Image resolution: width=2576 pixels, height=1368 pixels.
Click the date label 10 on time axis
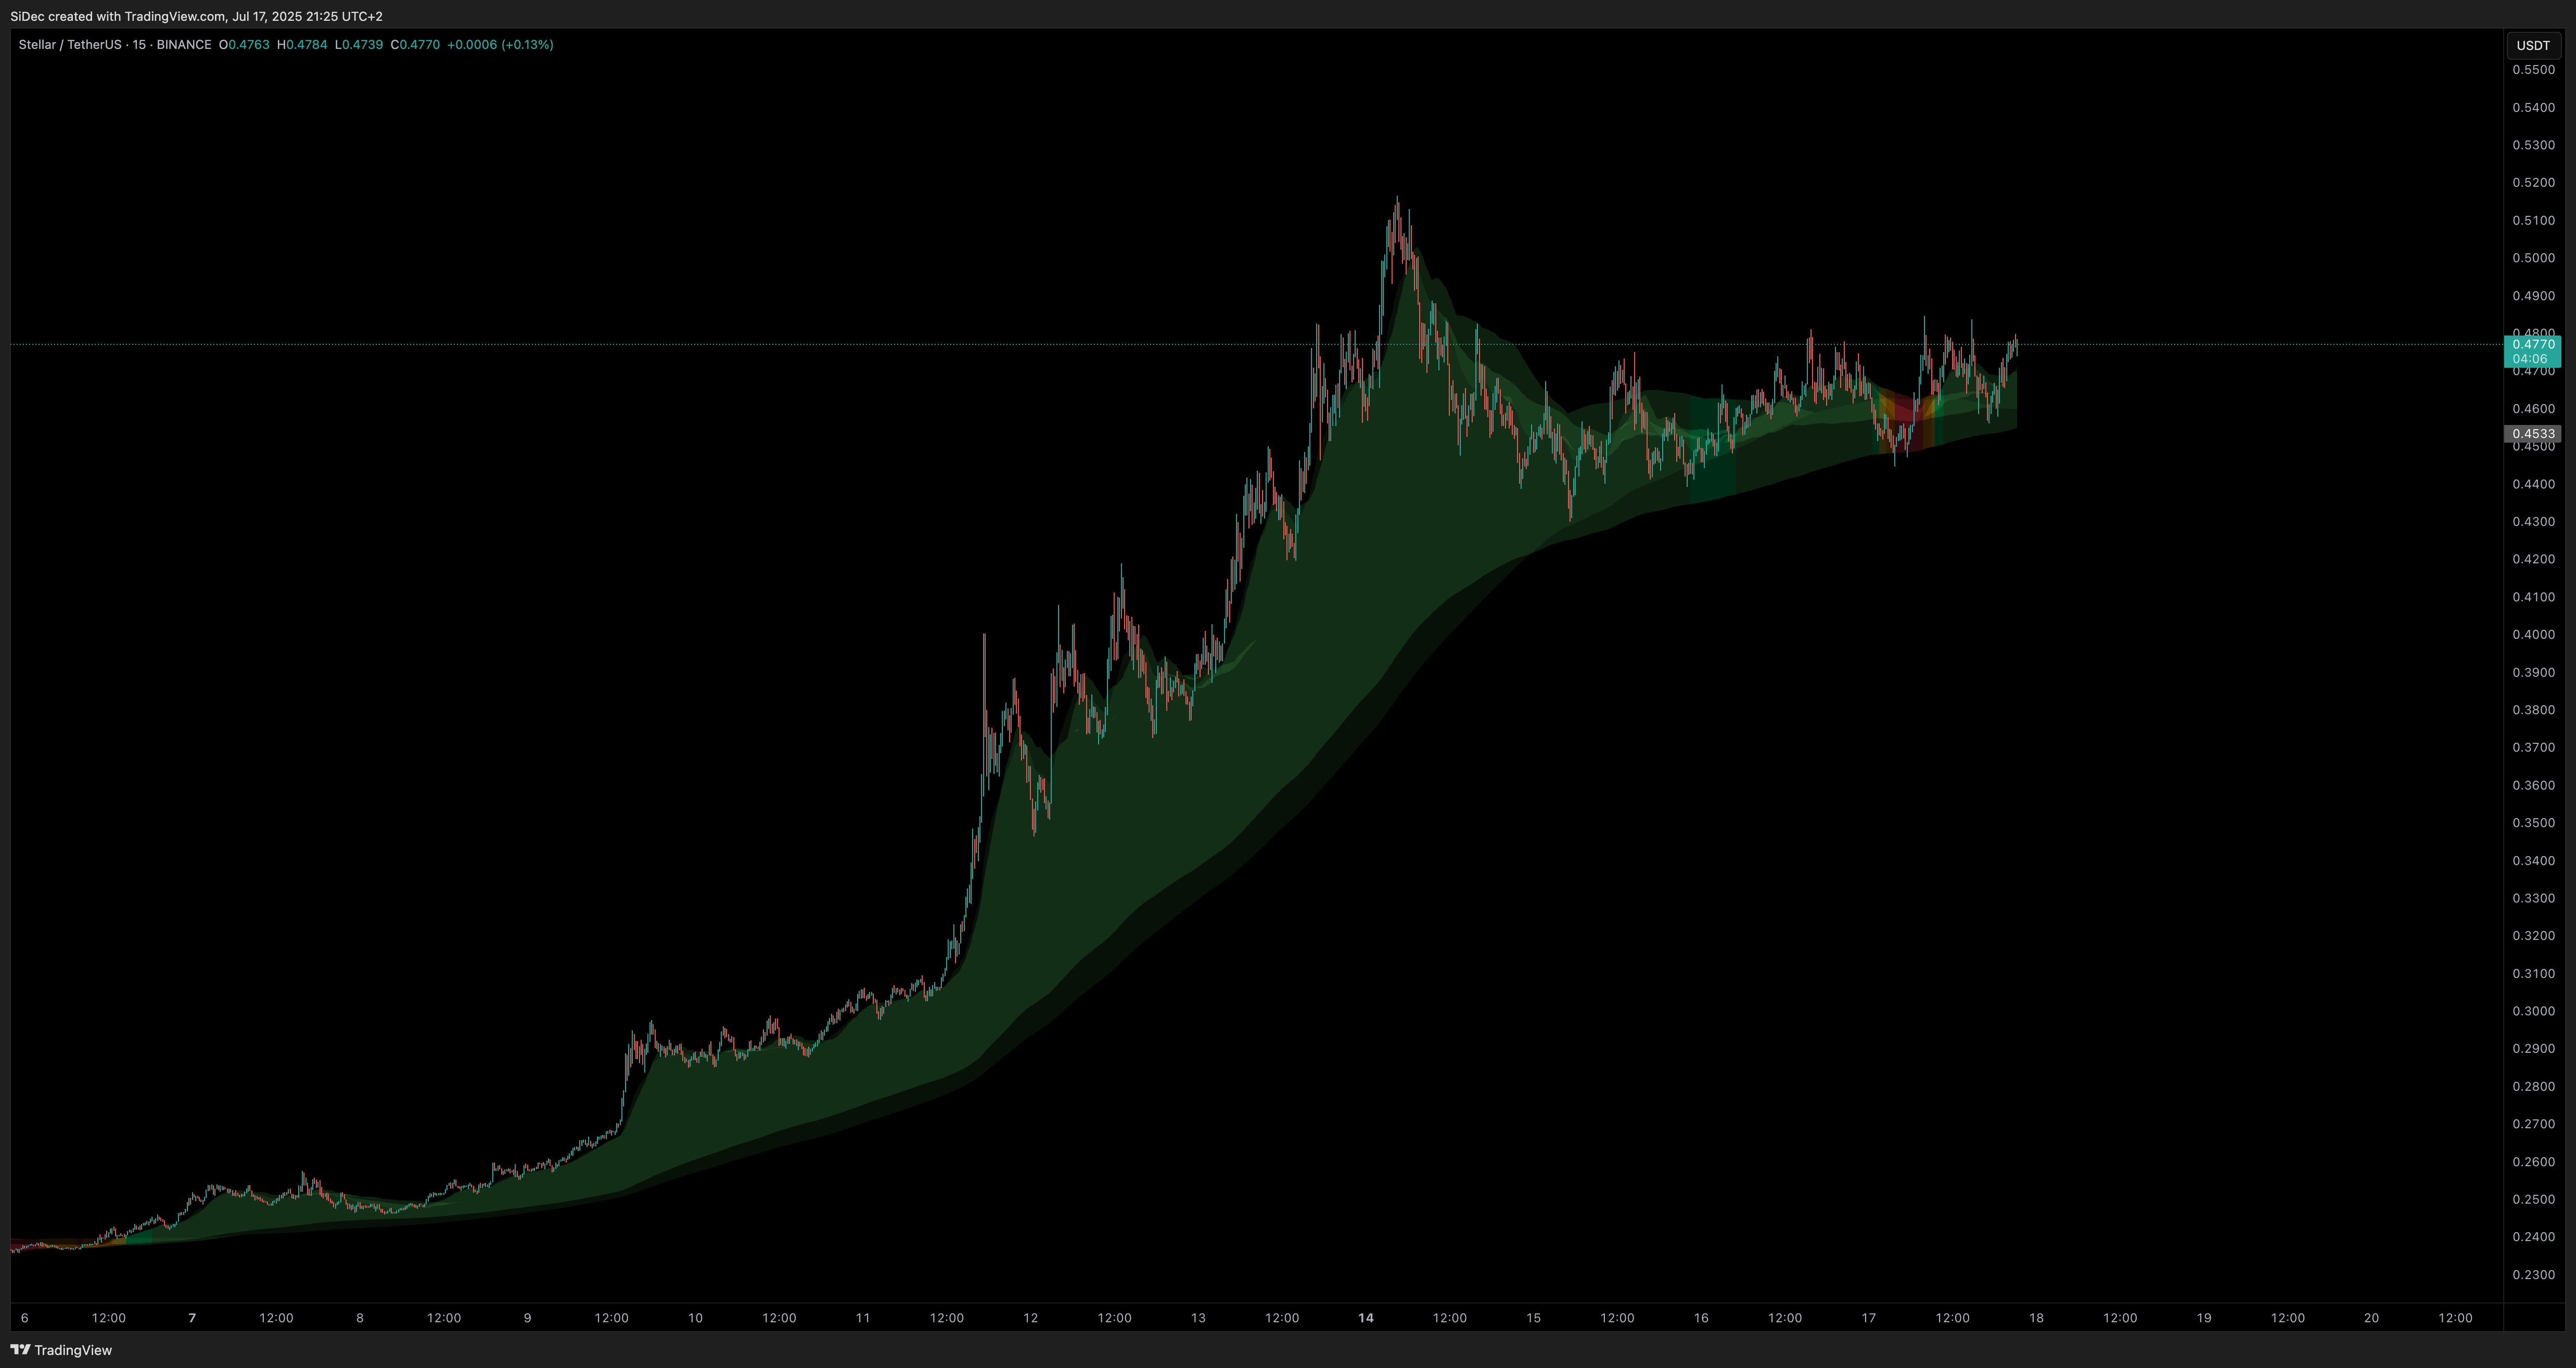click(695, 1318)
